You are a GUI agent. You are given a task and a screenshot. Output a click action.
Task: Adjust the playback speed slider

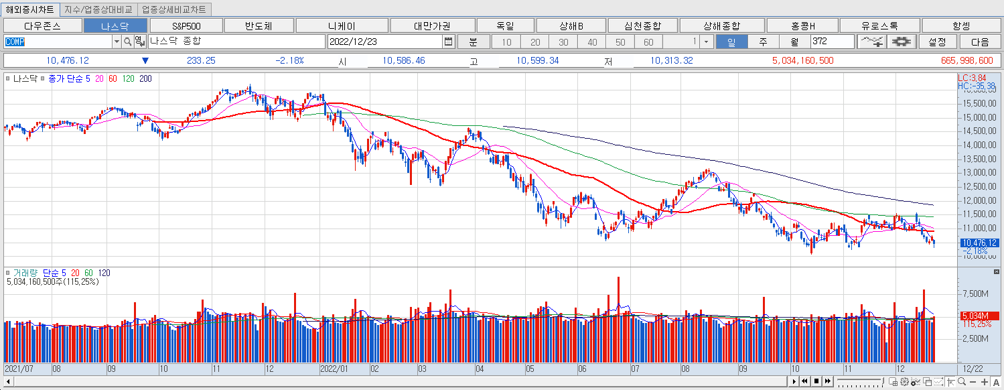(x=860, y=381)
